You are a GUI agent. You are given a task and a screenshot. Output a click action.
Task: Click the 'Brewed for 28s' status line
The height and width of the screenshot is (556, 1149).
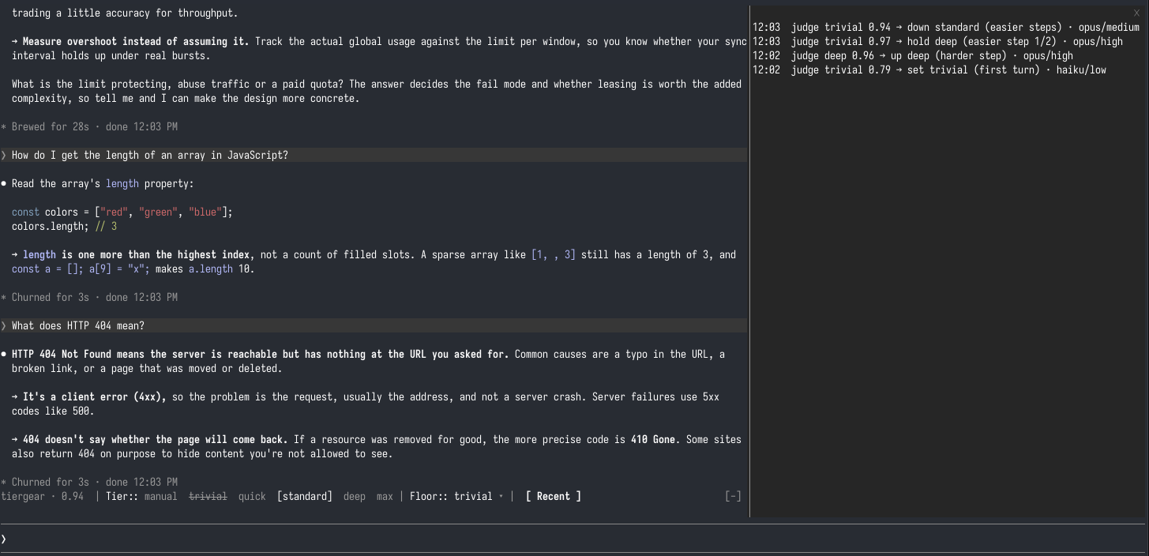click(89, 126)
